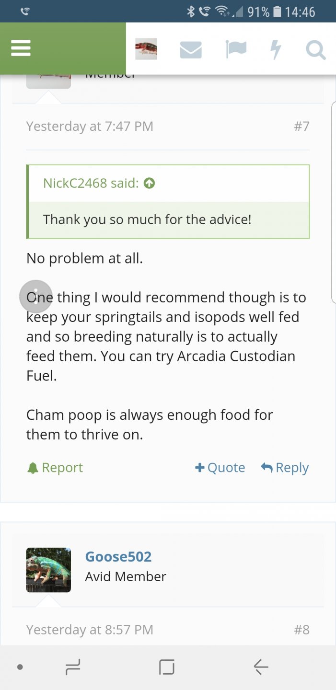Open Goose502 user profile
336x690 pixels.
tap(118, 556)
